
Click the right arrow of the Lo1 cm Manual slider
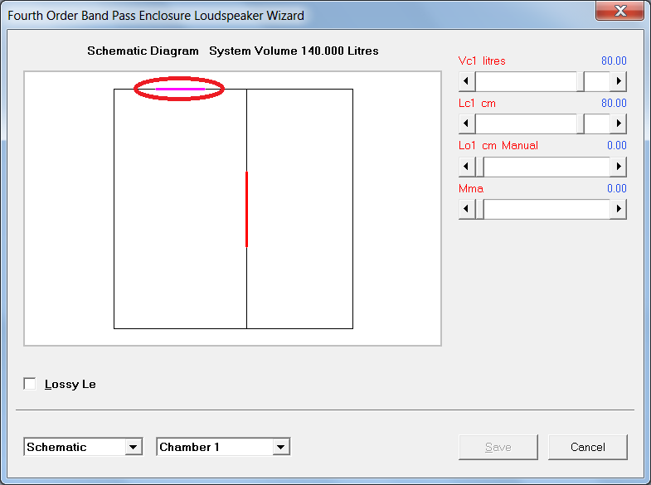[x=618, y=167]
